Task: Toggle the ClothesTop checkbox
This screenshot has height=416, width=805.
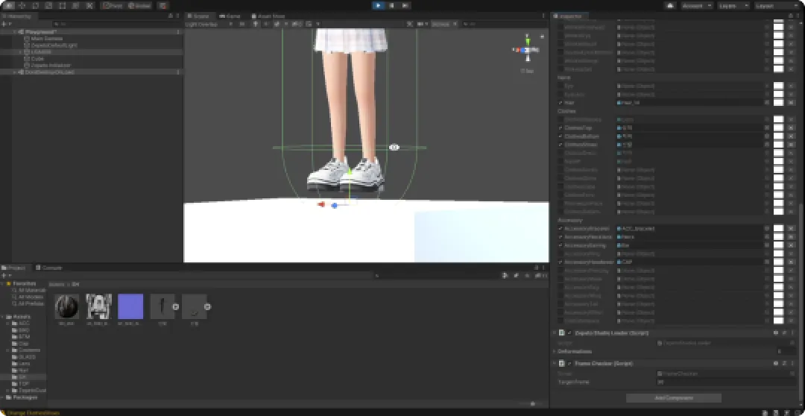Action: tap(561, 127)
